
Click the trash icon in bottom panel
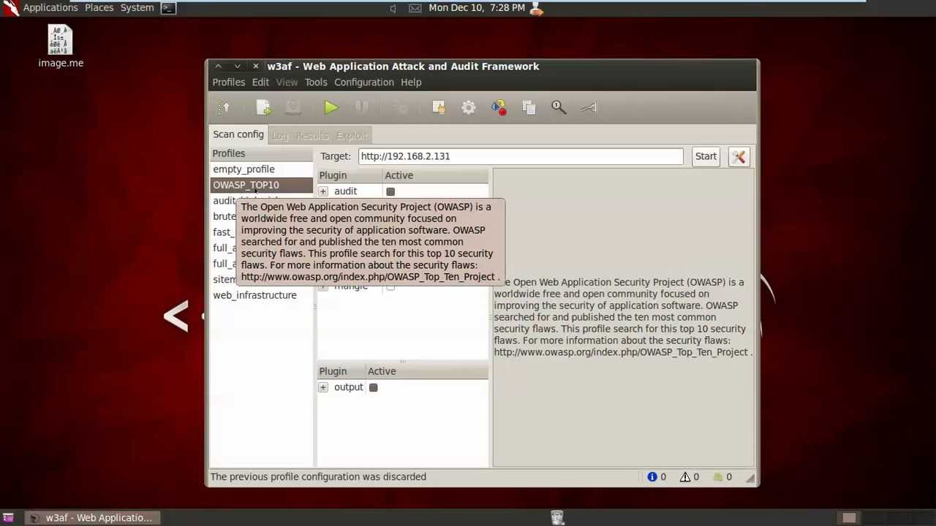[x=557, y=518]
